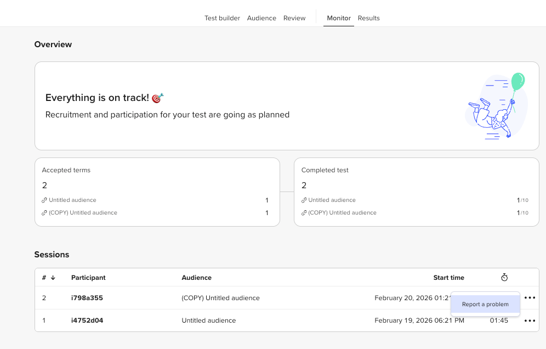Viewport: 546px width, 349px height.
Task: Choose Report a problem from the menu
Action: pyautogui.click(x=485, y=305)
